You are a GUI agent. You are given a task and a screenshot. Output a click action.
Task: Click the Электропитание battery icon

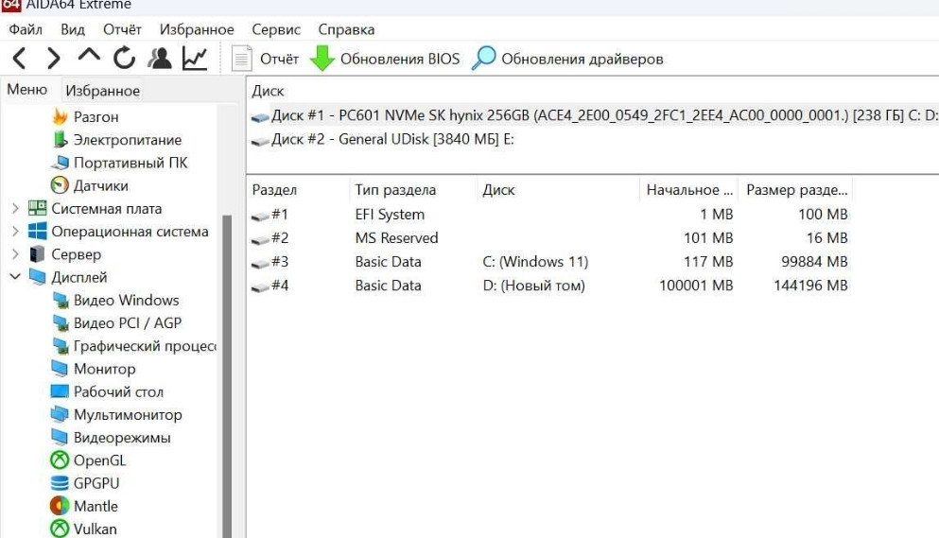pos(60,140)
